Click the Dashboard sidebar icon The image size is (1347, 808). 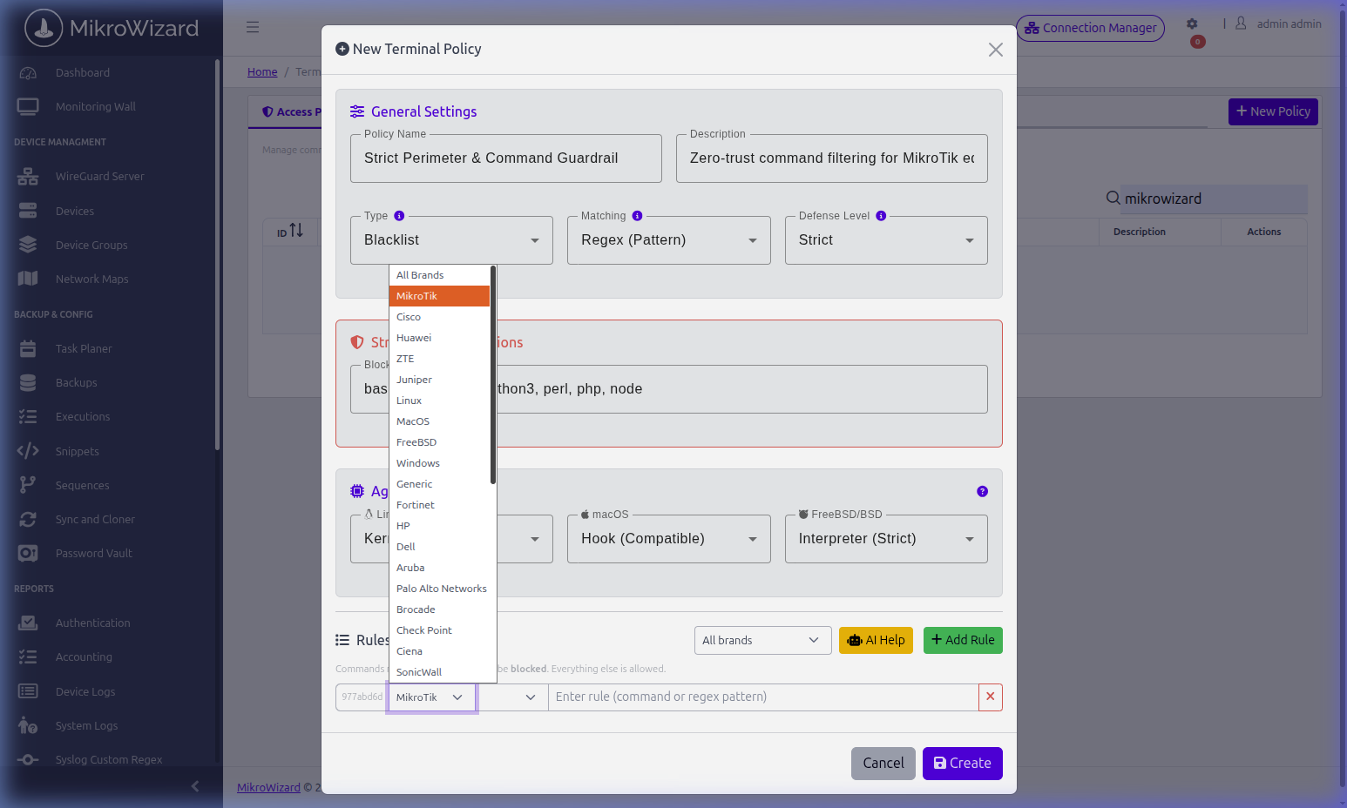[28, 73]
